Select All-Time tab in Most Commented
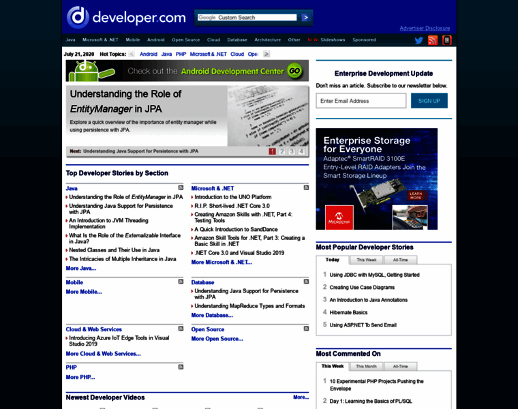518x409 pixels. coord(400,366)
